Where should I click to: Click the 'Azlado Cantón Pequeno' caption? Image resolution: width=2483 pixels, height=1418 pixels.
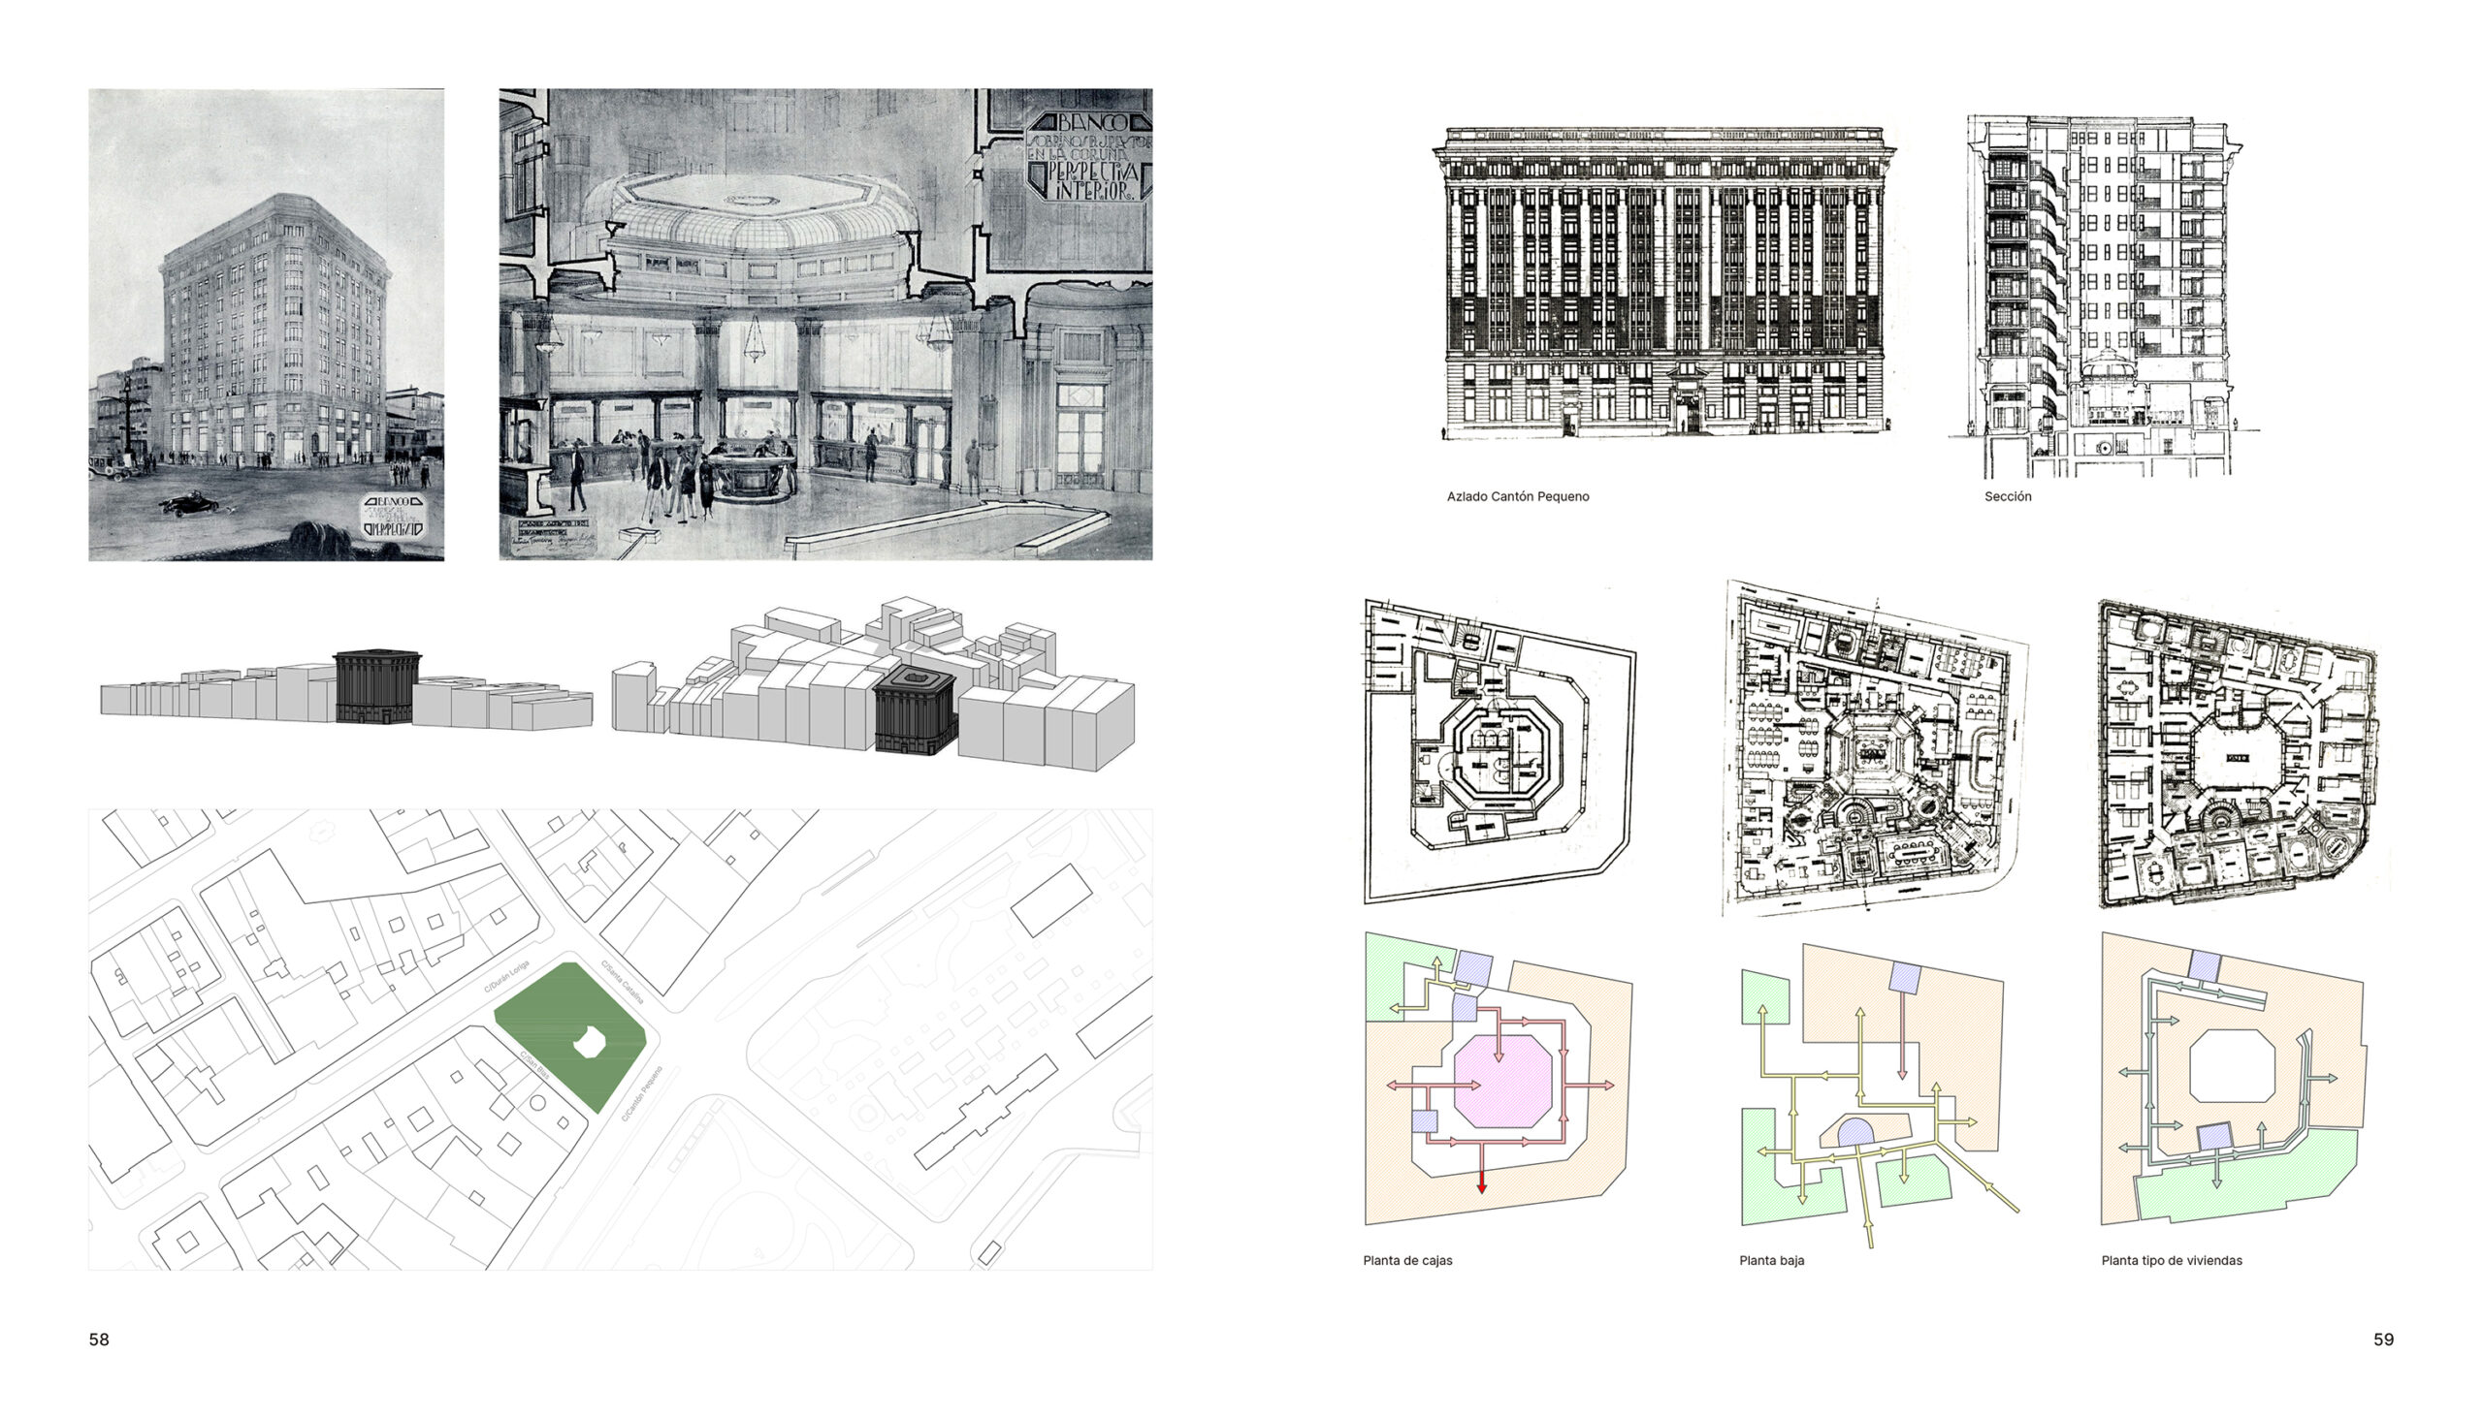tap(1517, 496)
